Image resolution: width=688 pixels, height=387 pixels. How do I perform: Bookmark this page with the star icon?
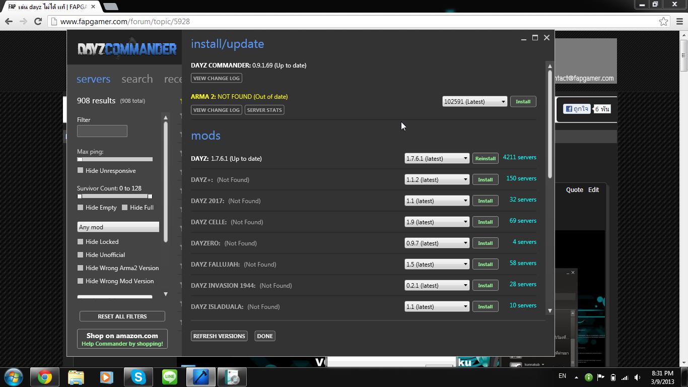[663, 21]
